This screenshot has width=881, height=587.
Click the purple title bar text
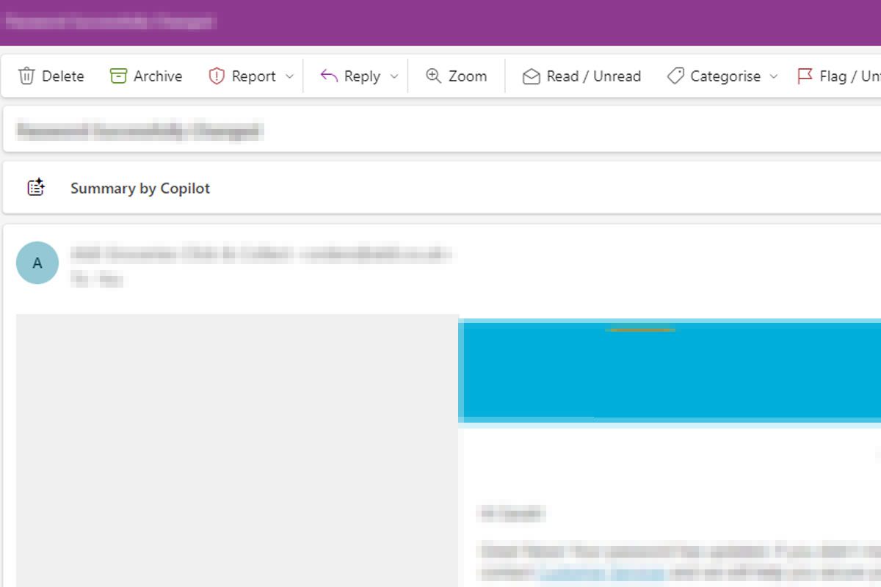point(110,22)
